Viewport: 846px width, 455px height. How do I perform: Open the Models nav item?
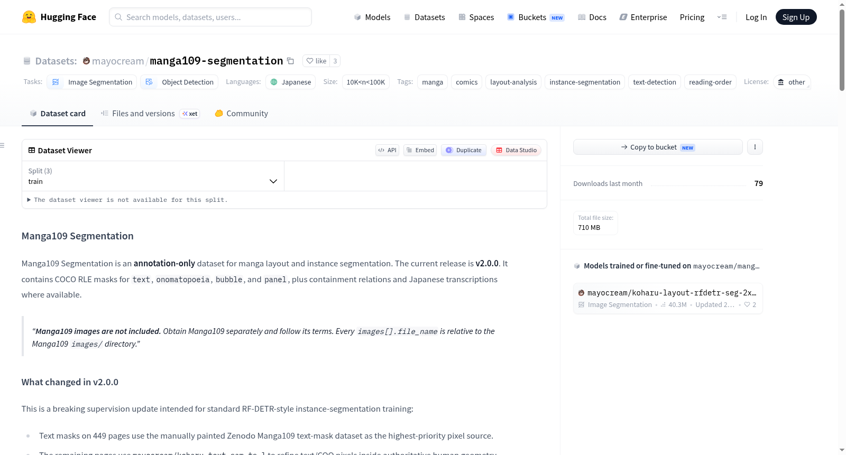click(372, 17)
